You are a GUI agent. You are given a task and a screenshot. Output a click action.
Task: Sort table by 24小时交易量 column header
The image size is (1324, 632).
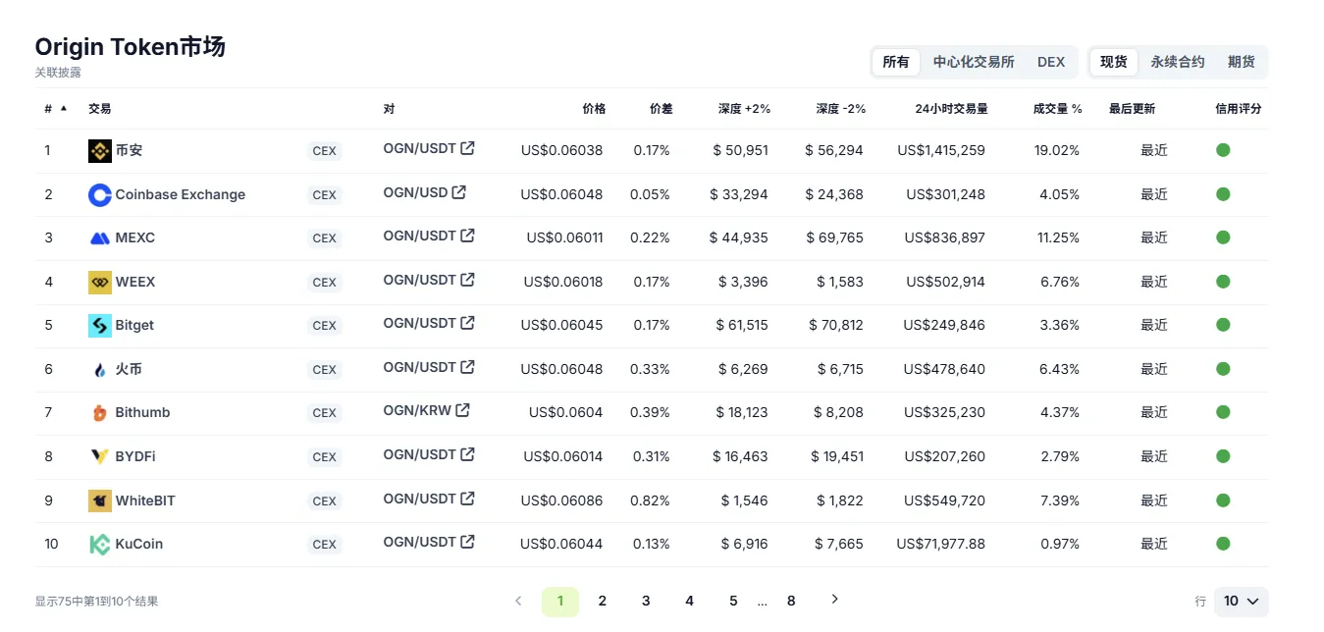click(x=950, y=109)
